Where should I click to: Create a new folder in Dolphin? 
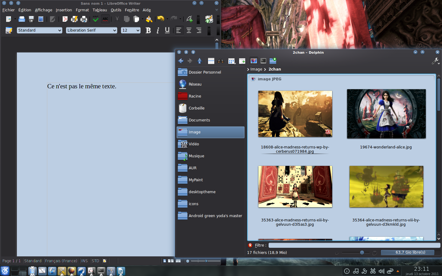point(273,61)
